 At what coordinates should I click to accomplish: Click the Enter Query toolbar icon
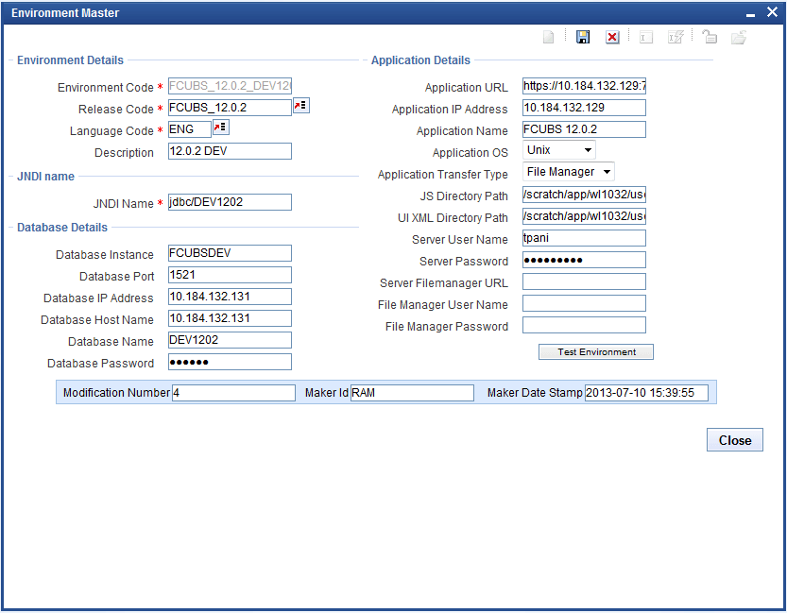pyautogui.click(x=646, y=37)
